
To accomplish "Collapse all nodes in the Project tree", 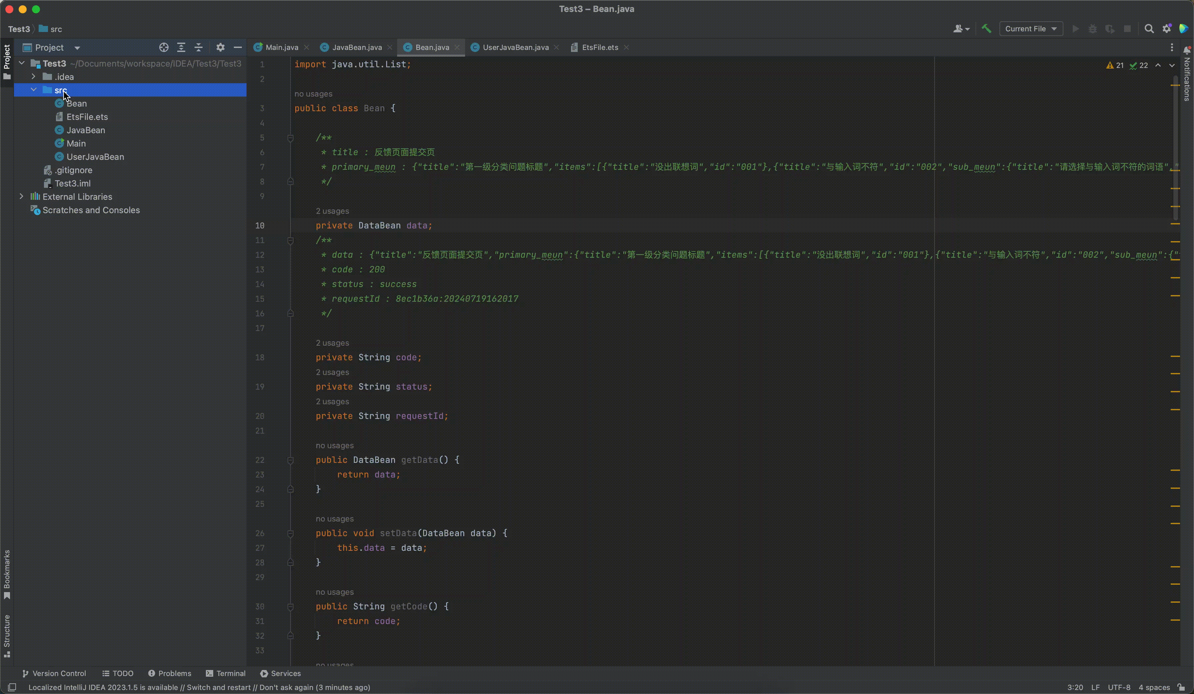I will (x=199, y=47).
